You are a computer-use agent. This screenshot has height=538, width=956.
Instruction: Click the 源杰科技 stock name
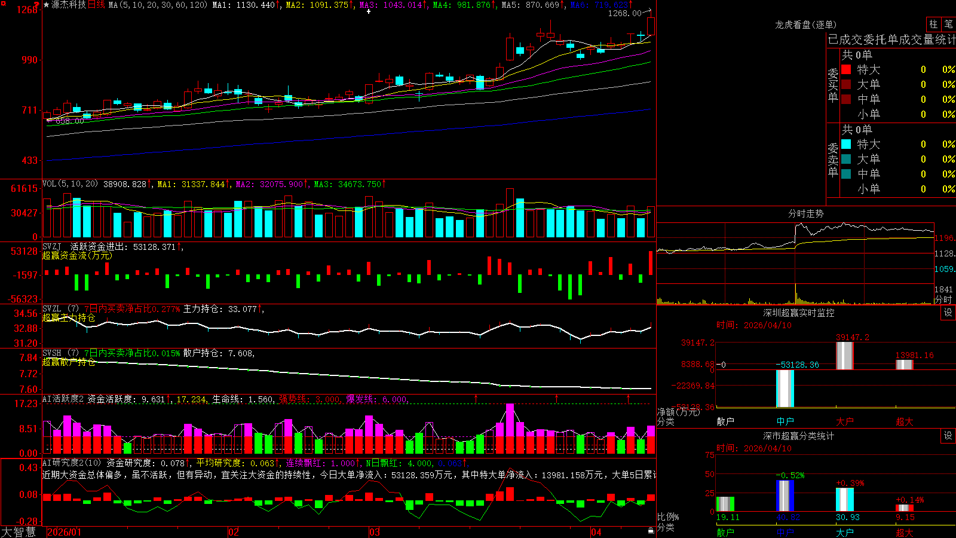tap(68, 5)
